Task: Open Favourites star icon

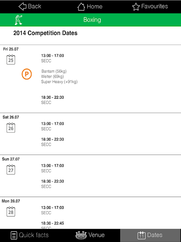Action: click(136, 7)
